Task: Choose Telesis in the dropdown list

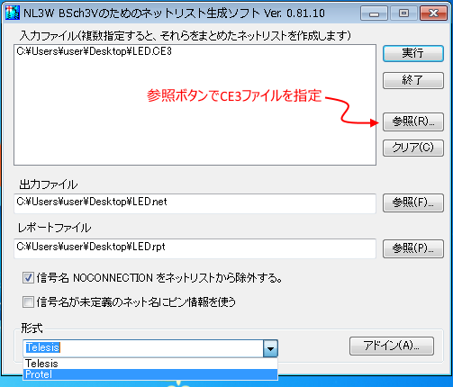Action: pyautogui.click(x=150, y=364)
